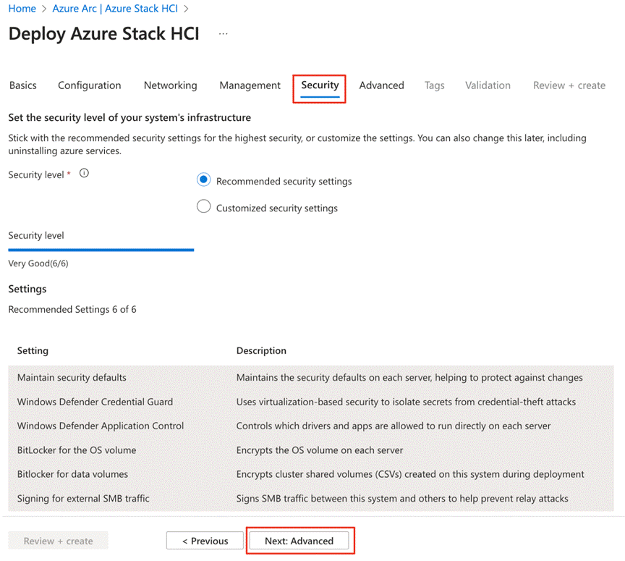625x561 pixels.
Task: Open the Validation tab
Action: click(488, 85)
